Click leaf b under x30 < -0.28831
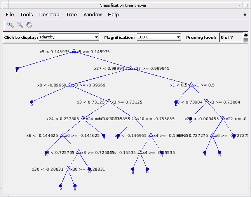Viewport: 251px width, 197px height. coord(61,186)
